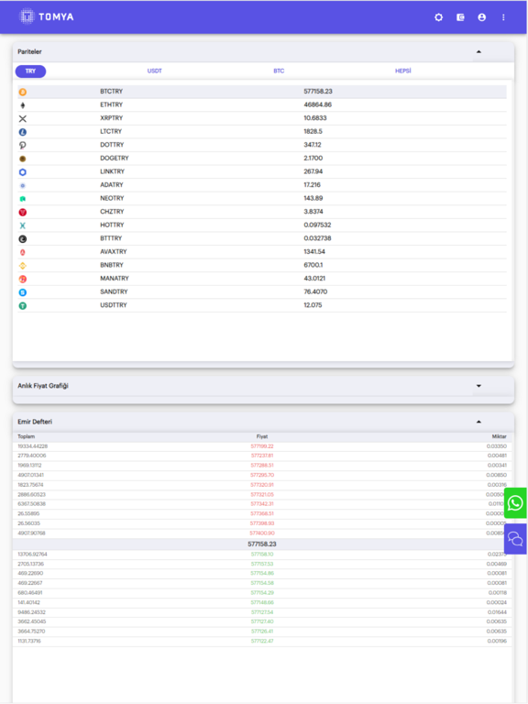Click the Miktar column header
Image resolution: width=528 pixels, height=704 pixels.
point(500,436)
